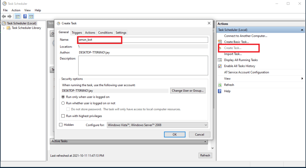Click Help in the Actions pane
The width and height of the screenshot is (306, 168).
[227, 91]
